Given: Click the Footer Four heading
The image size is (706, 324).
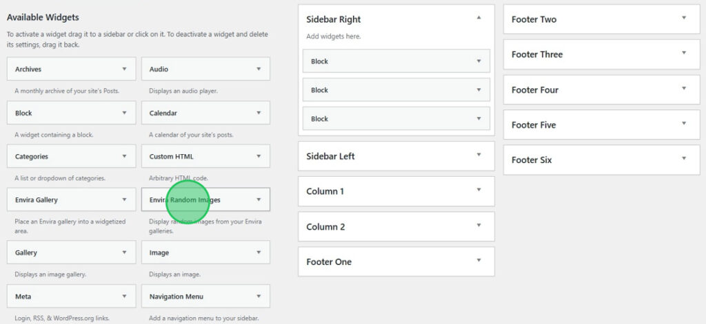Looking at the screenshot, I should click(x=535, y=89).
